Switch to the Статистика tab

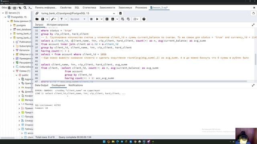pyautogui.click(x=89, y=8)
